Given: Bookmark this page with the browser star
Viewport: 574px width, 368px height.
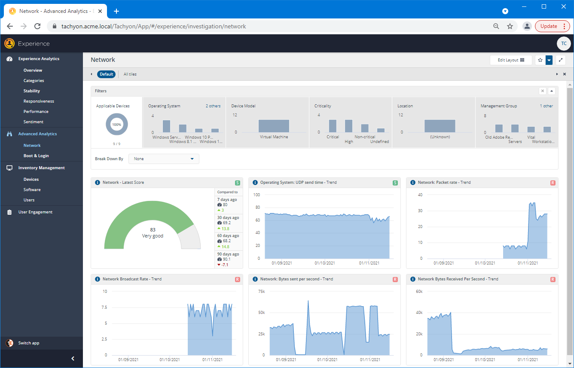Looking at the screenshot, I should pos(510,26).
